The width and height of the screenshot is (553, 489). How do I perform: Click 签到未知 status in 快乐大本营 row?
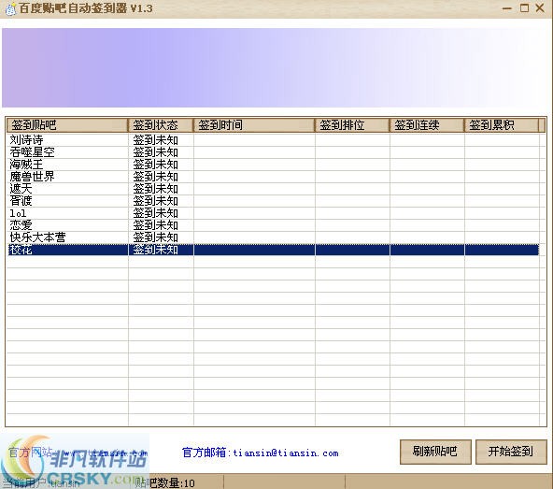(155, 237)
